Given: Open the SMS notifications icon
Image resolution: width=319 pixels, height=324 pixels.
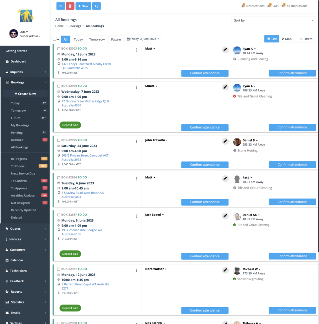Looking at the screenshot, I should click(270, 5).
